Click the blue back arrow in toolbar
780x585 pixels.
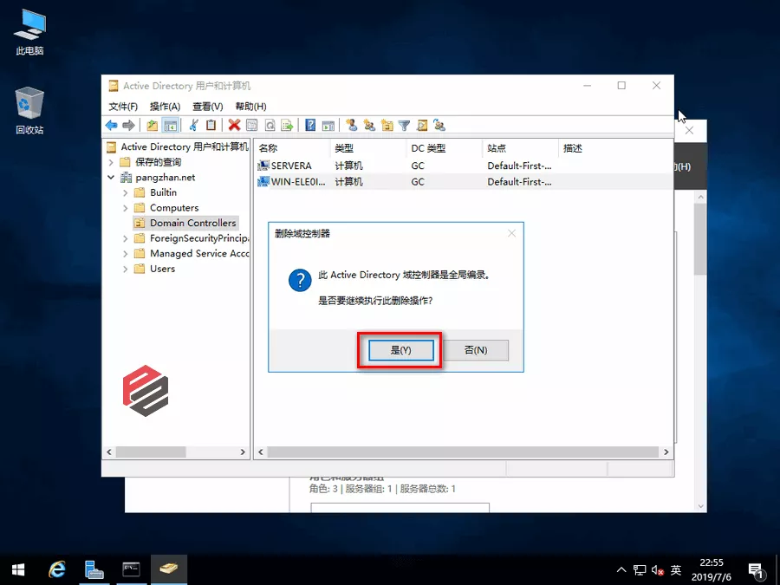click(x=111, y=126)
